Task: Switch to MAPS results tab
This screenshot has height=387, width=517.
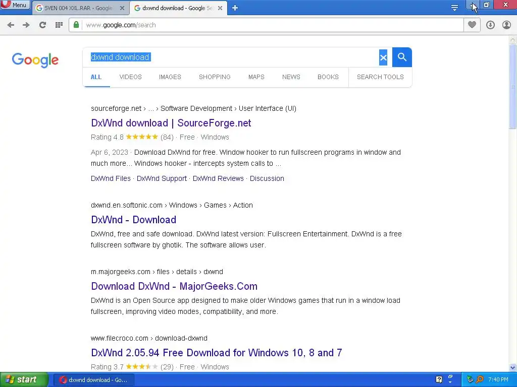Action: tap(256, 77)
